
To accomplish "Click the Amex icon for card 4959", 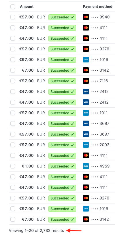I will (x=86, y=166).
